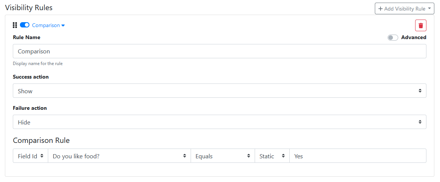Viewport: 440px width, 182px height.
Task: Click the six-dot drag handle icon
Action: point(15,25)
